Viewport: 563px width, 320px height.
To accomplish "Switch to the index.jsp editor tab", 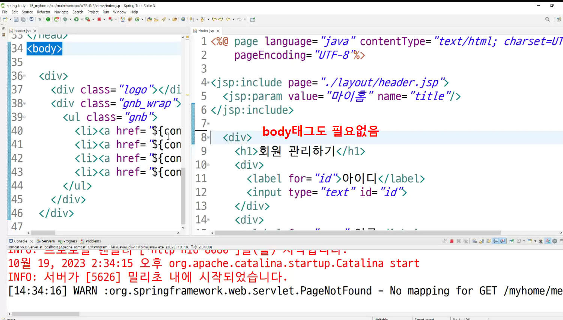I will [x=206, y=31].
